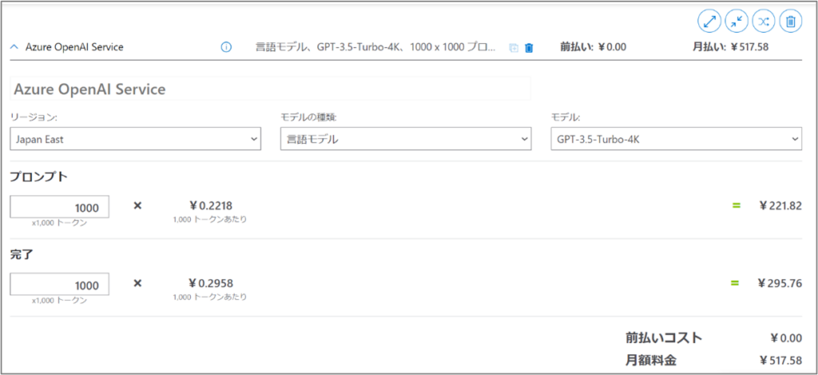Open the info icon beside Azure OpenAI Service
The height and width of the screenshot is (375, 818).
click(226, 47)
